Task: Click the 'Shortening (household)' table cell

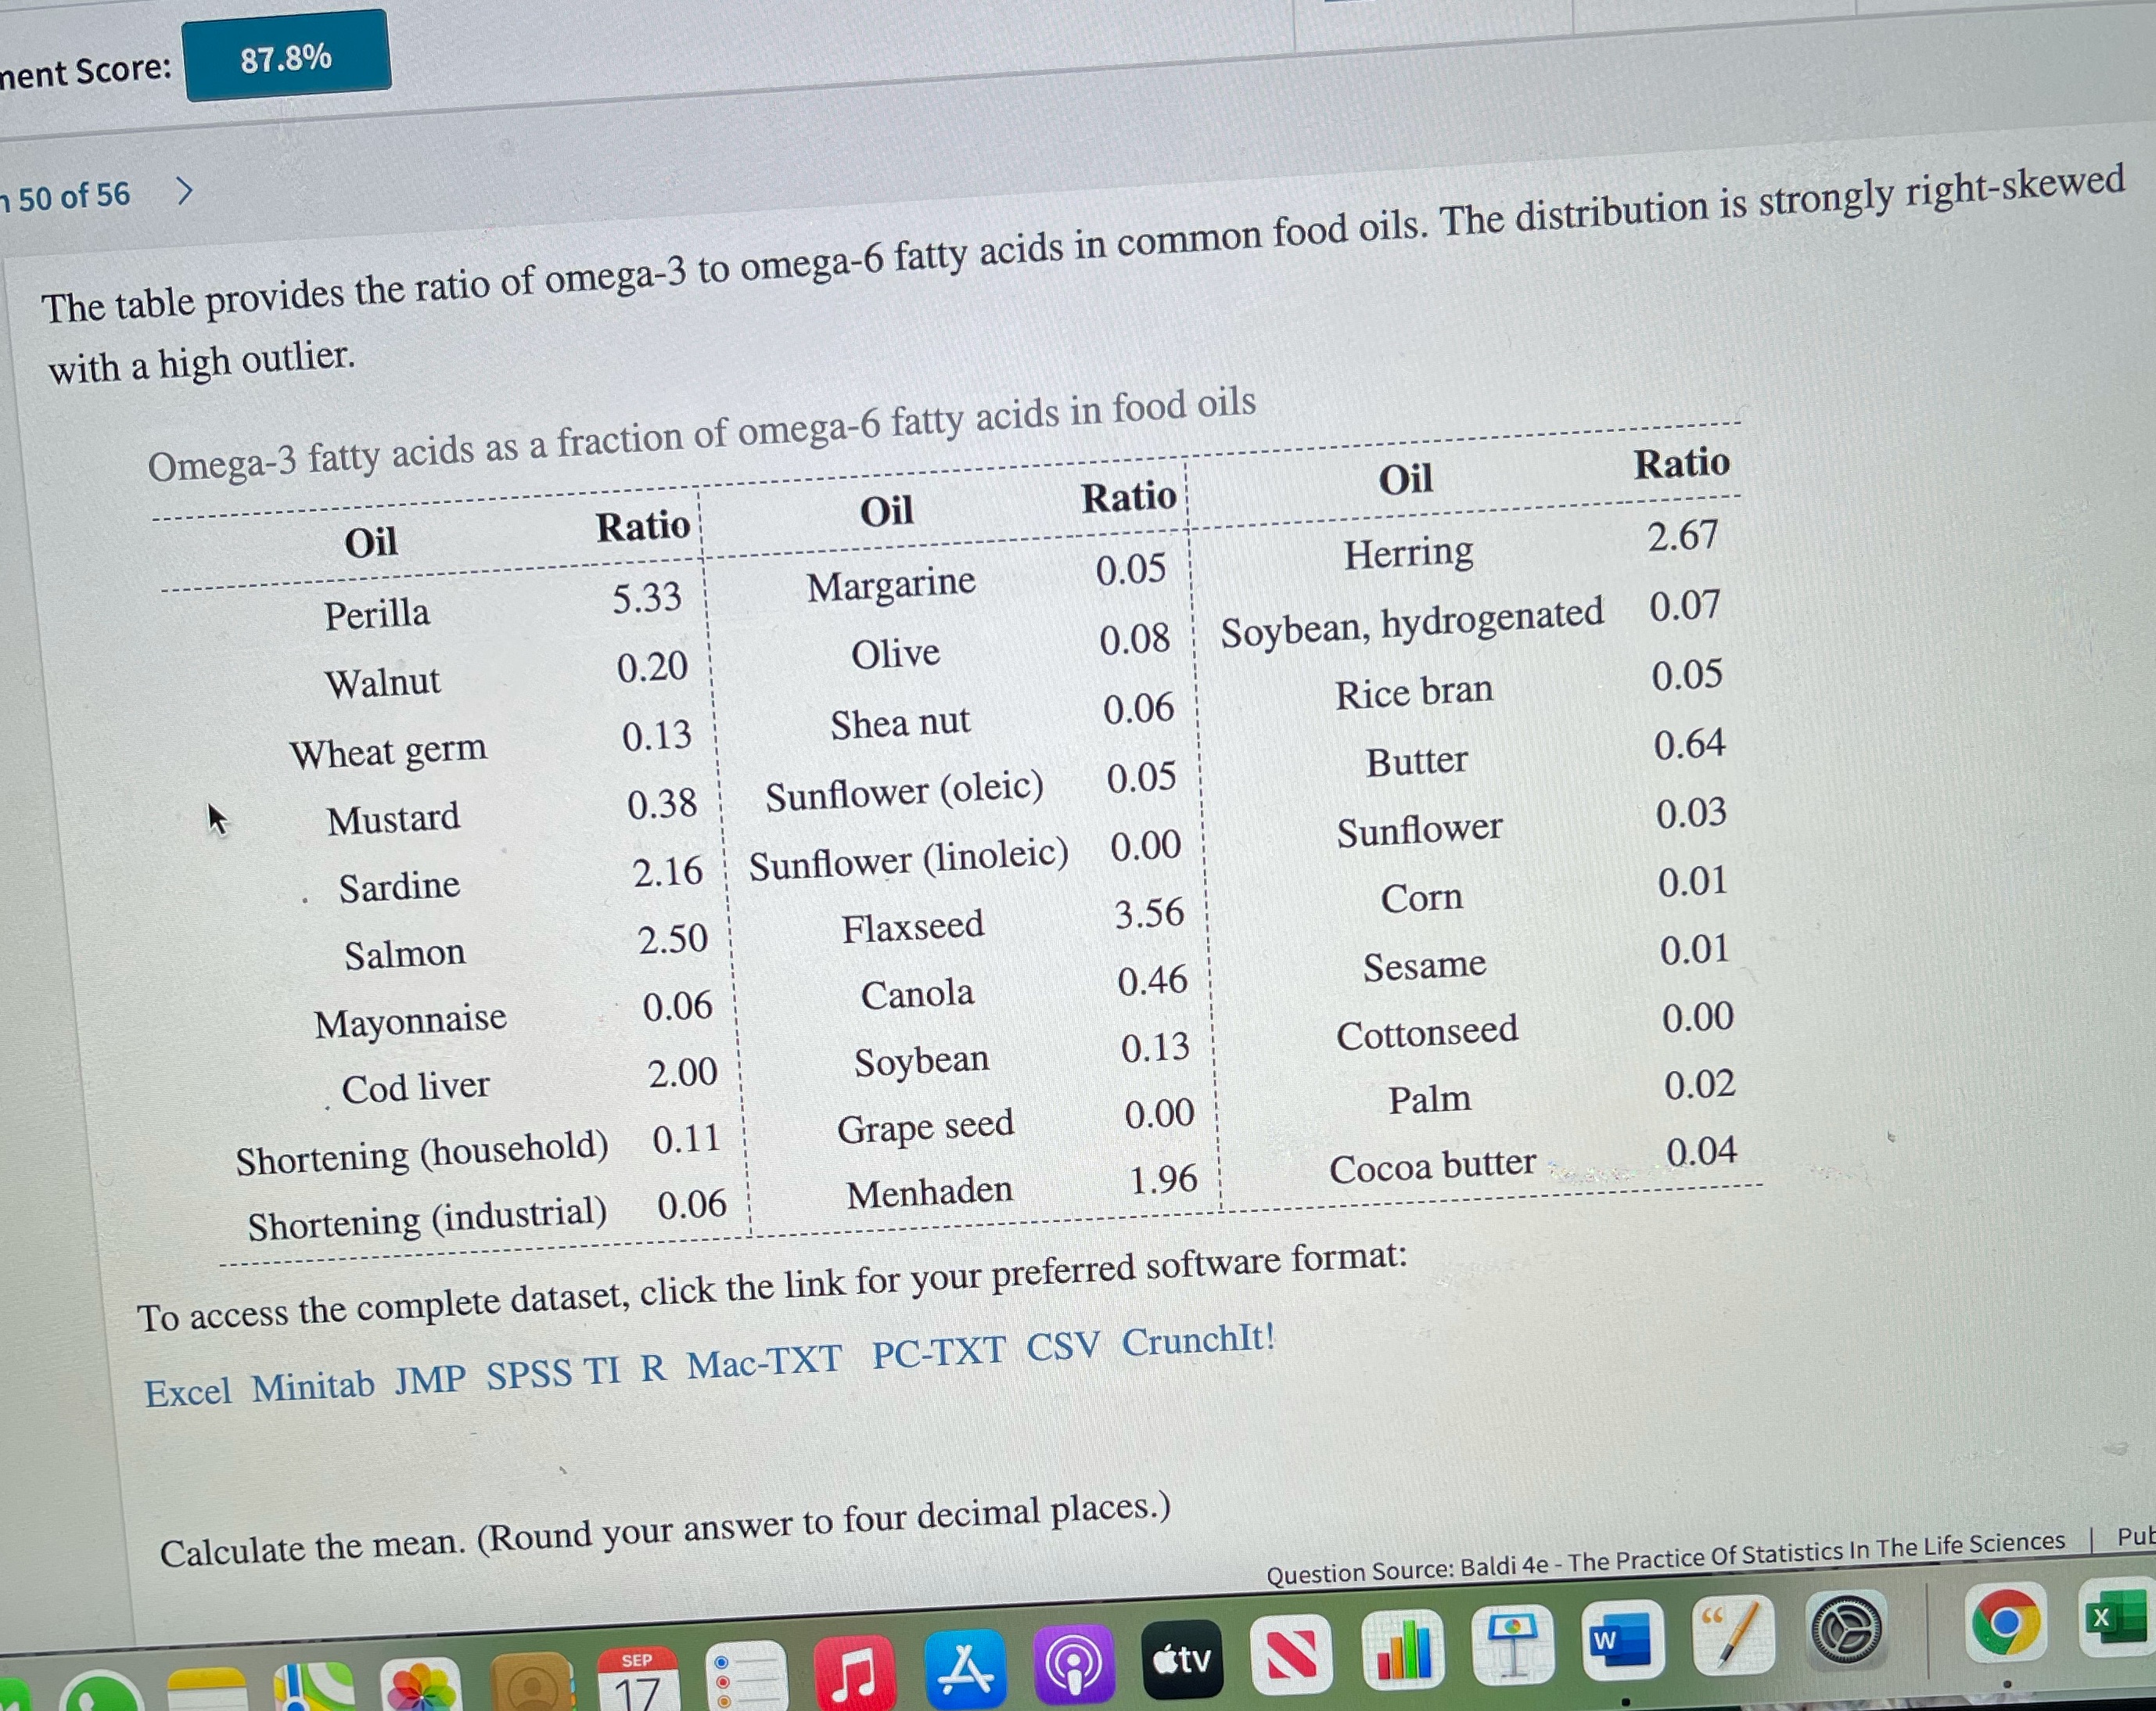Action: [422, 1153]
